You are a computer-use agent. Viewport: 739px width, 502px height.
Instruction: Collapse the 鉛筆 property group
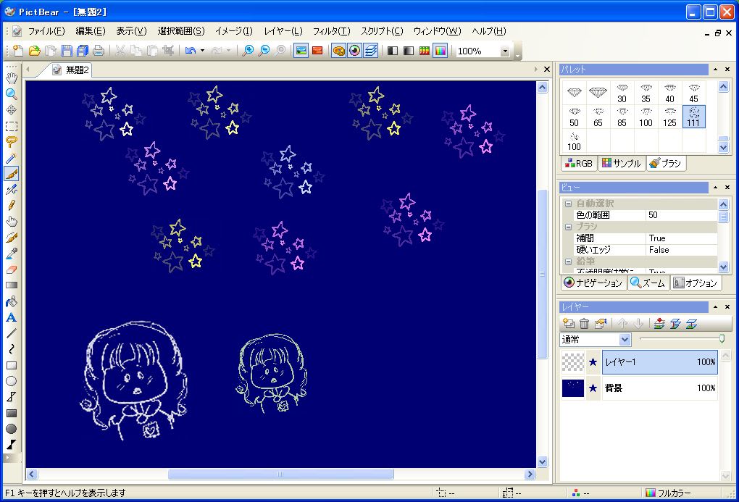(x=569, y=261)
